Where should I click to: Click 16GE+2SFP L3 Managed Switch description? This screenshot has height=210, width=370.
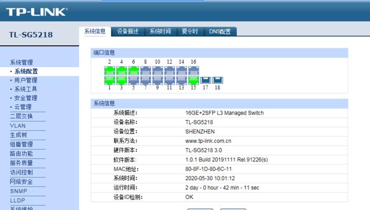pos(224,113)
